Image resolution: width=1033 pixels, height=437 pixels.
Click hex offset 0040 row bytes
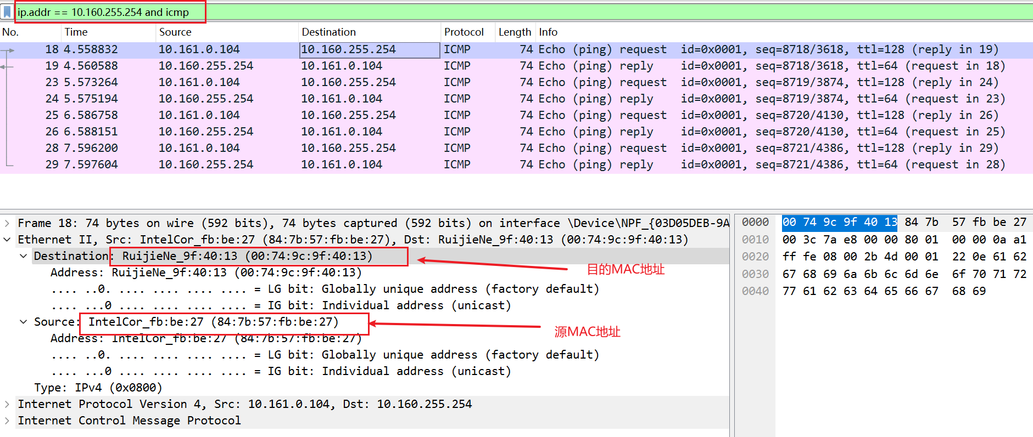[x=884, y=291]
